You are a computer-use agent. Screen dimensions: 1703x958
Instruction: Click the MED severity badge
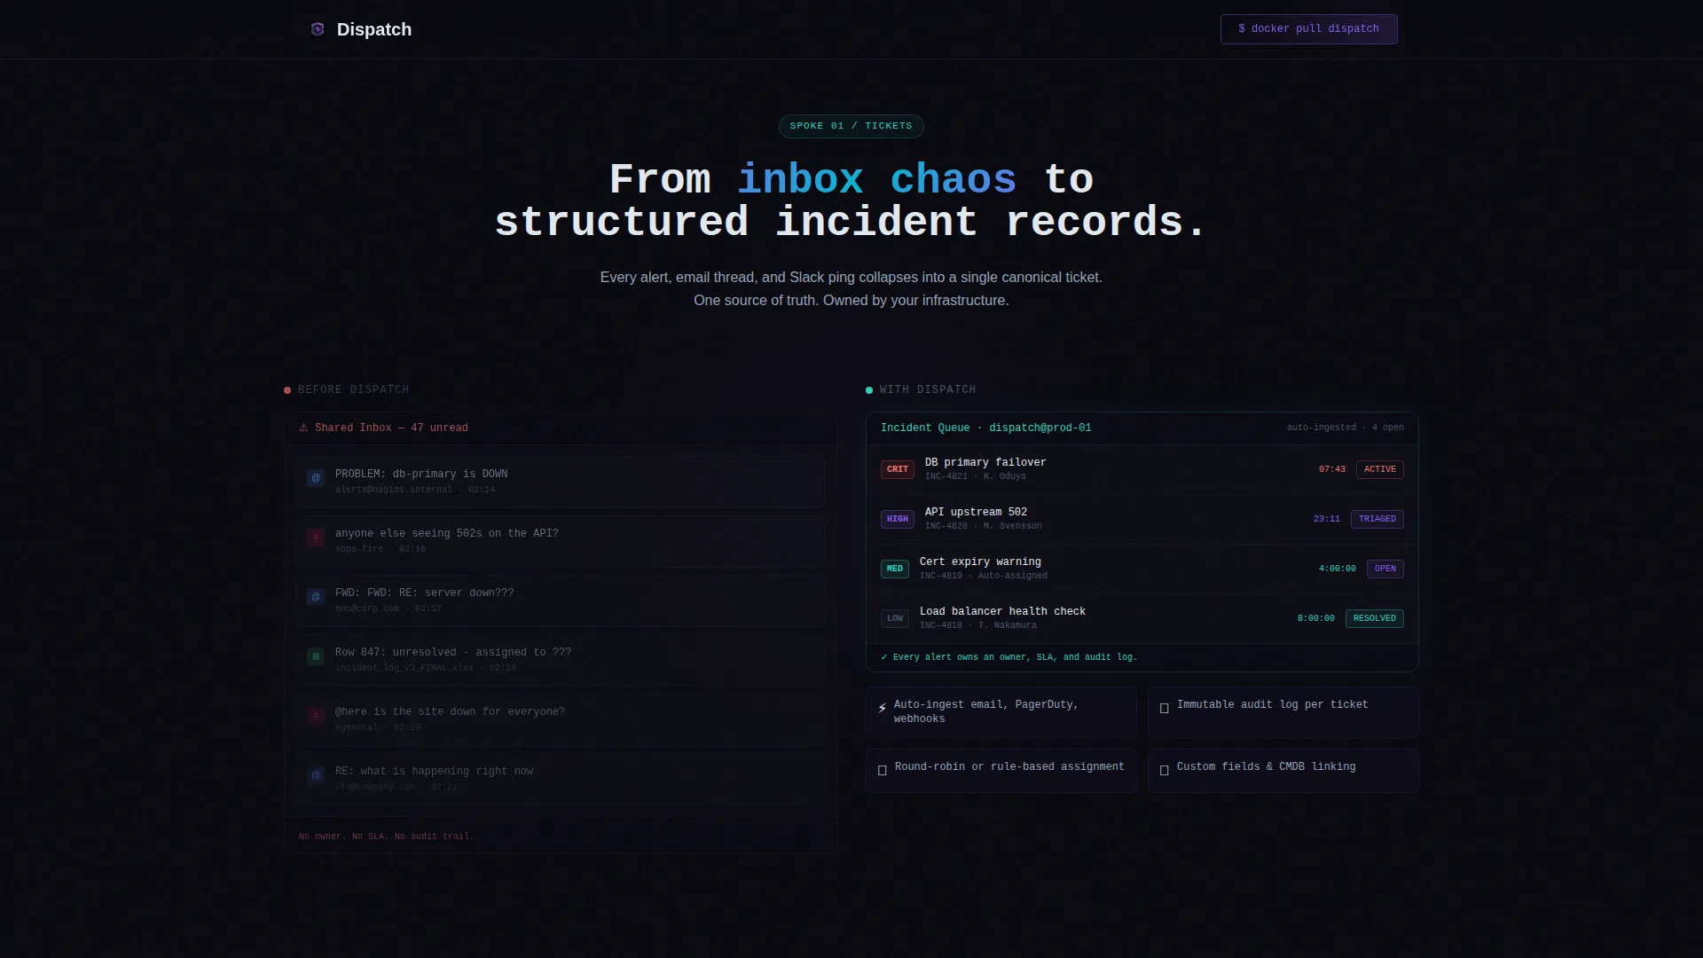tap(894, 569)
